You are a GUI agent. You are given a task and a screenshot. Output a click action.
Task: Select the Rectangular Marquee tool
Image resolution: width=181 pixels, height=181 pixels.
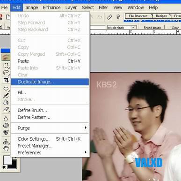(x=6, y=66)
